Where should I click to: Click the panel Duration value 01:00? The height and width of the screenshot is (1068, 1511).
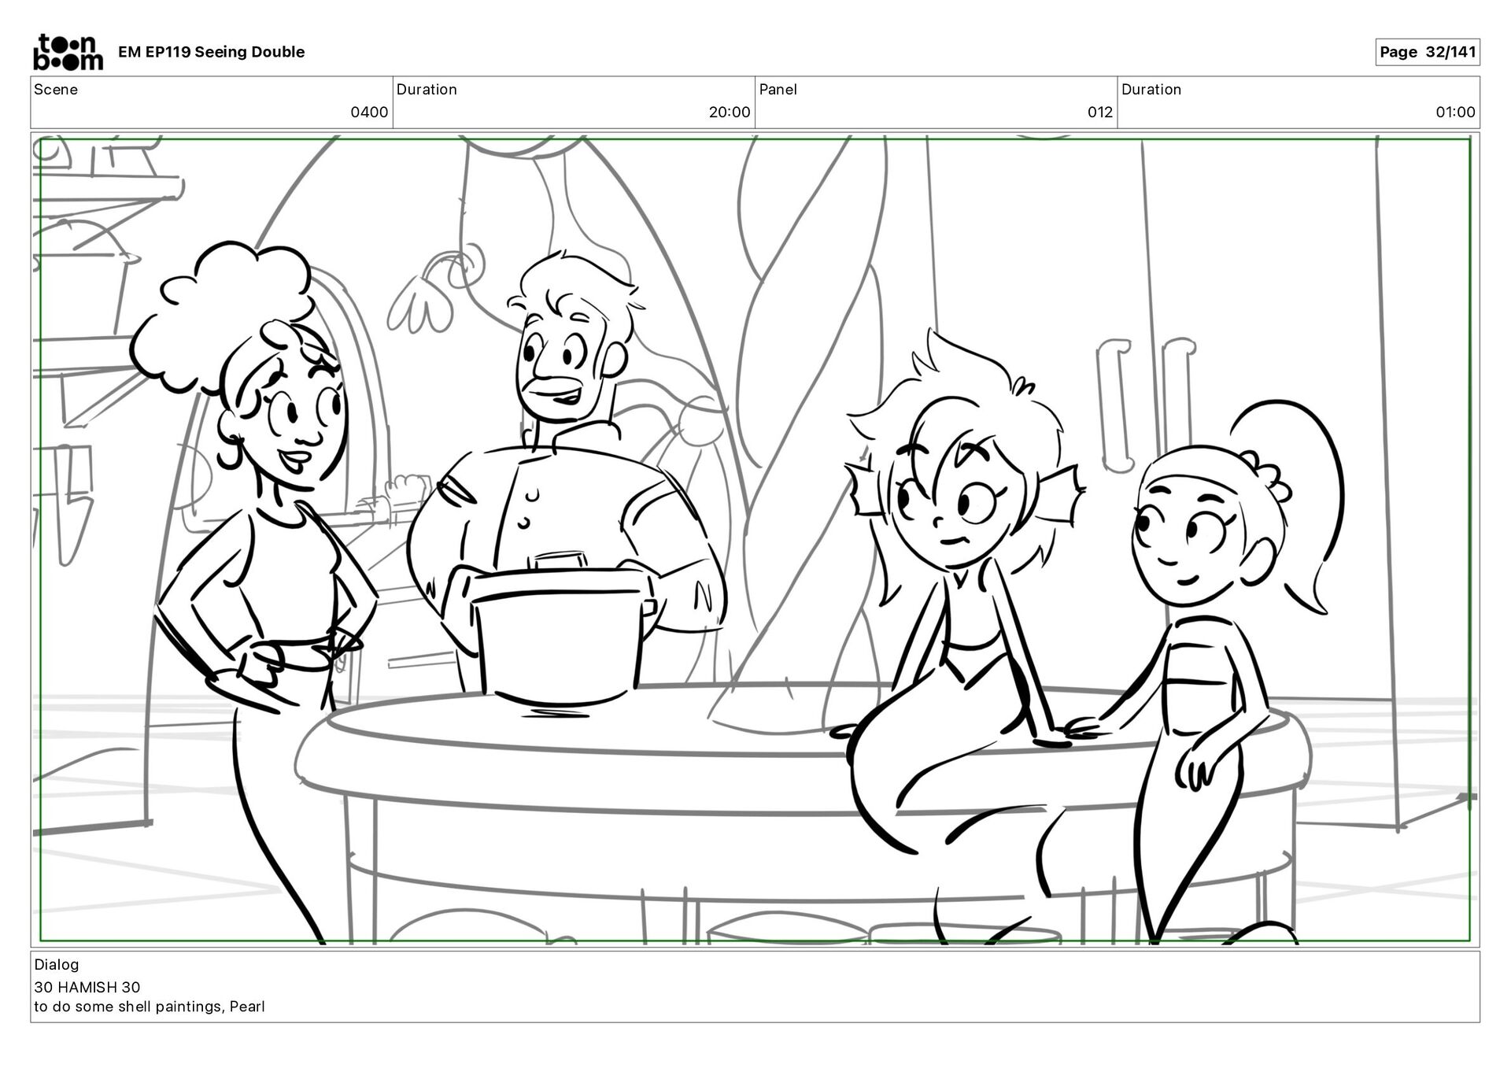[1454, 113]
